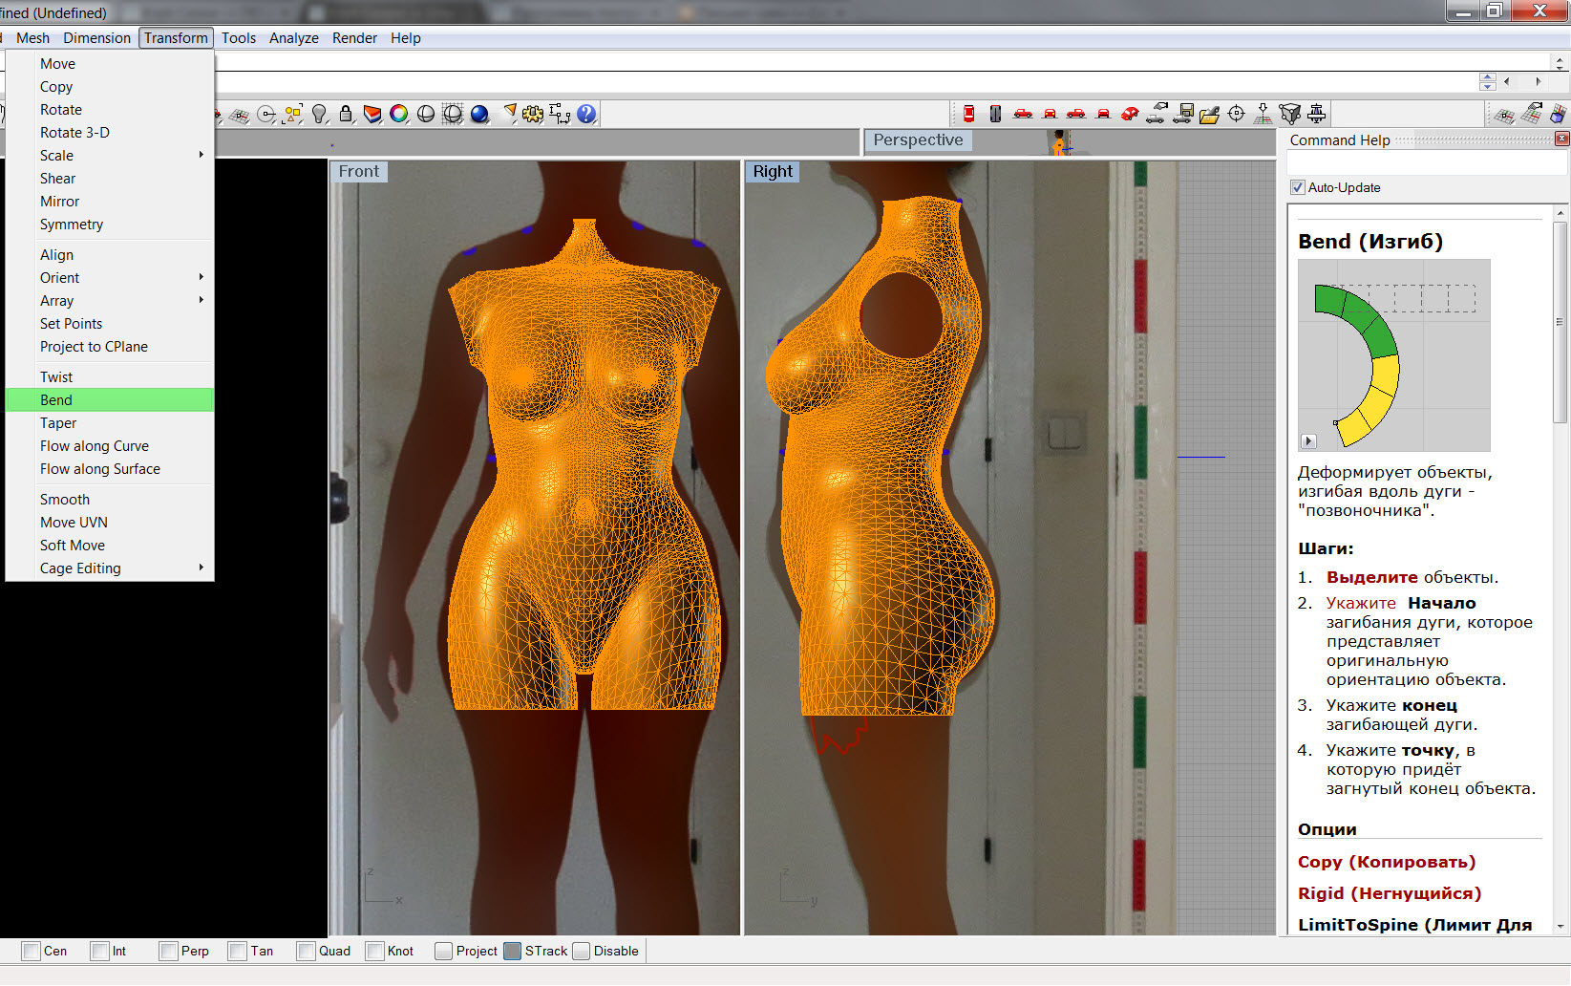The width and height of the screenshot is (1571, 986).
Task: Enable the Quad object snap
Action: click(307, 951)
